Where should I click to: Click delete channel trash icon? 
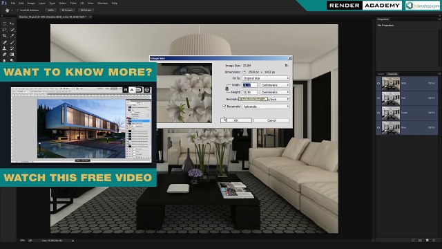(434, 240)
